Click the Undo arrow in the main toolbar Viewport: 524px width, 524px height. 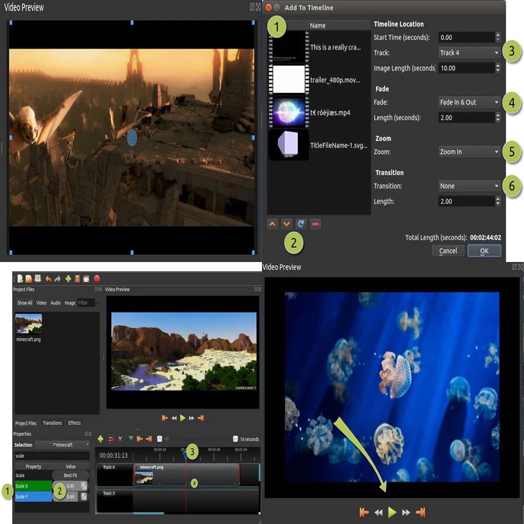48,278
